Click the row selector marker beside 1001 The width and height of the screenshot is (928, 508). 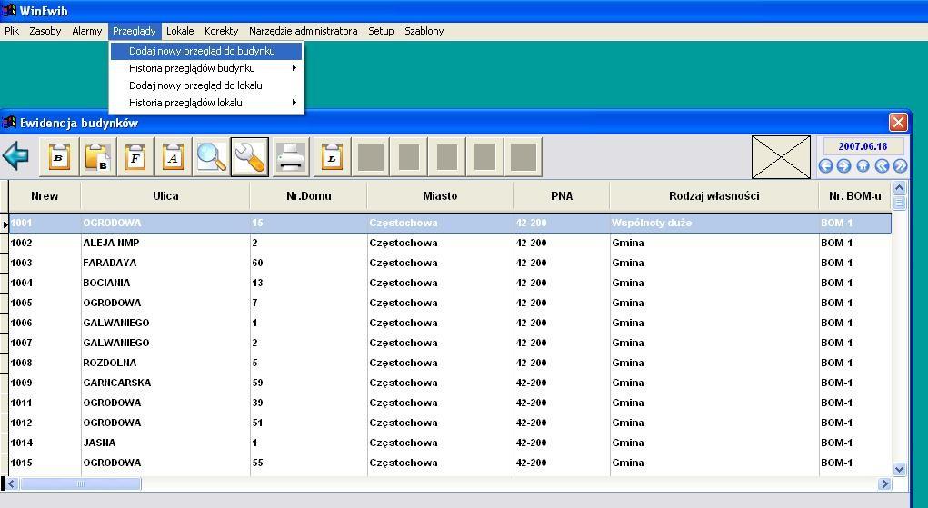coord(5,224)
